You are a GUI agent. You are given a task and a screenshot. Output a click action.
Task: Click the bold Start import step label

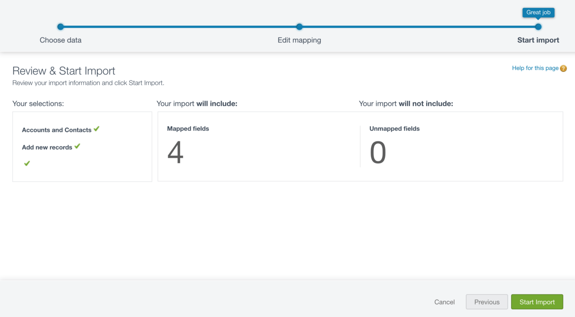(538, 40)
